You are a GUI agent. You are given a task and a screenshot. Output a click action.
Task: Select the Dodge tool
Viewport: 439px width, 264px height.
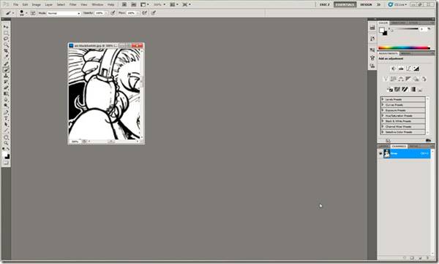(x=6, y=106)
